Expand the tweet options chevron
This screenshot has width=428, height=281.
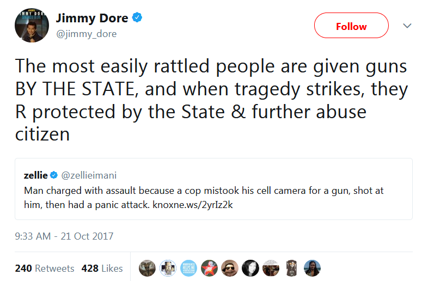(x=407, y=26)
